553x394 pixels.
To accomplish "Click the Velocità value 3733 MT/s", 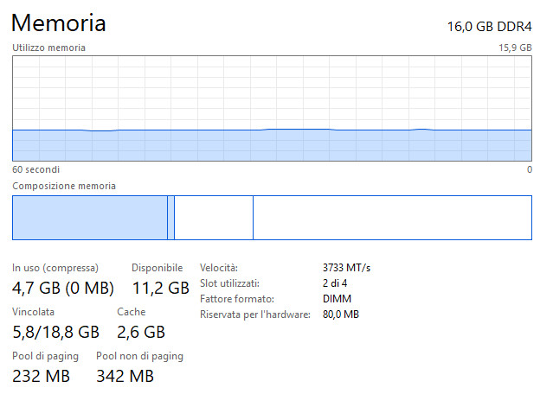I will [346, 268].
